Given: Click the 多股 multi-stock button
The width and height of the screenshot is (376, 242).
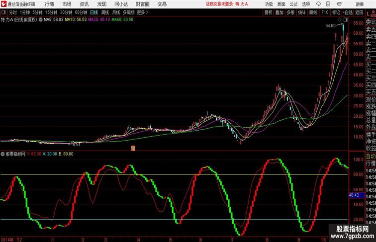Looking at the screenshot, I should click(x=290, y=12).
